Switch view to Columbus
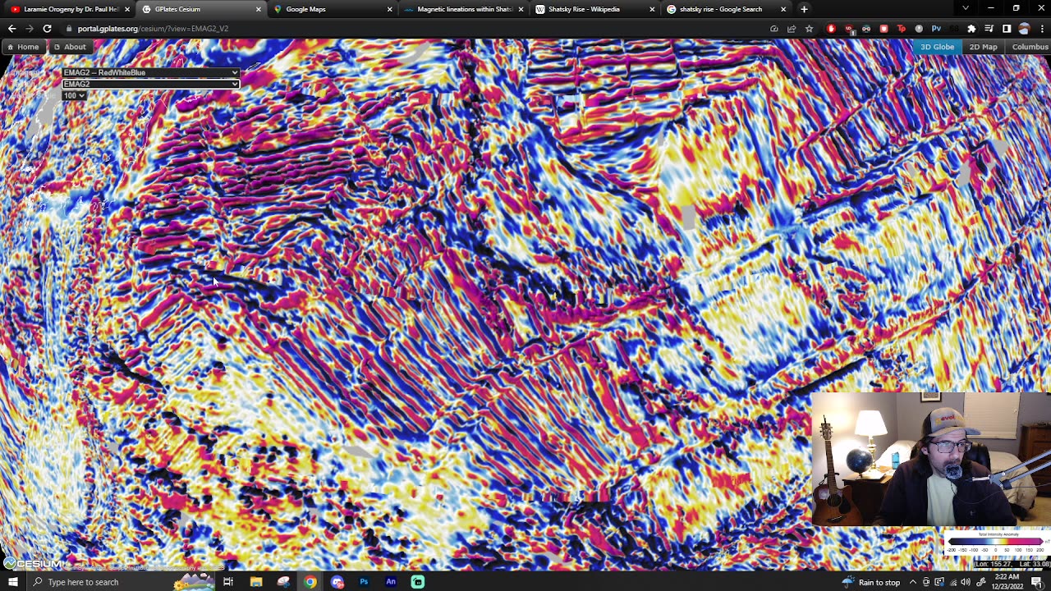The width and height of the screenshot is (1051, 591). (1030, 47)
